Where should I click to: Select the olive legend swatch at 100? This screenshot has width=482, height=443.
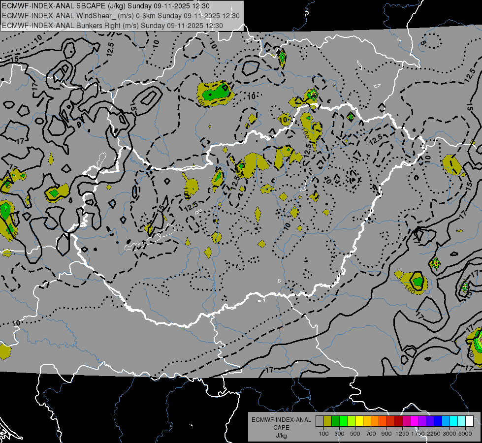click(328, 421)
